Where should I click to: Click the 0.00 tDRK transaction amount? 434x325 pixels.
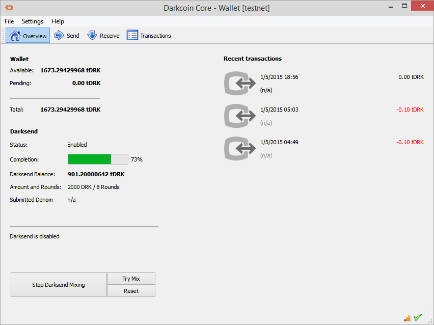point(411,77)
